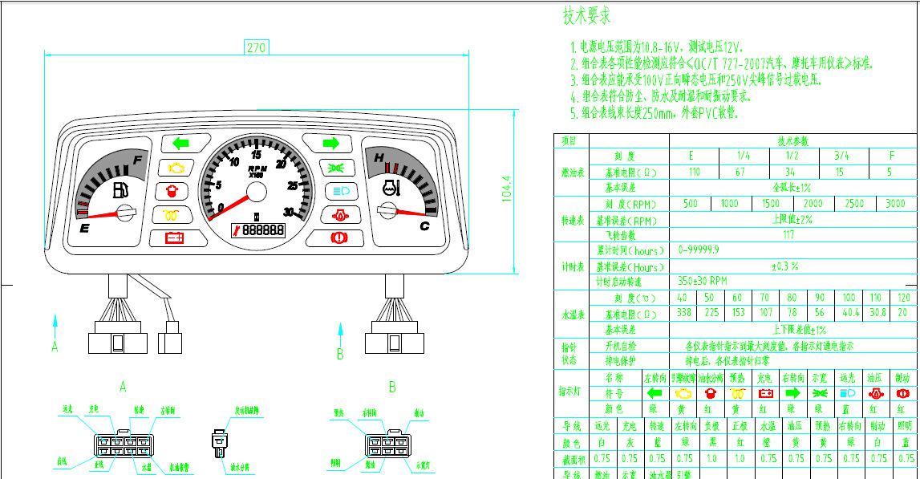Viewport: 920px width, 479px height.
Task: Click the coolant temperature symbol in the right gauge
Action: click(392, 189)
